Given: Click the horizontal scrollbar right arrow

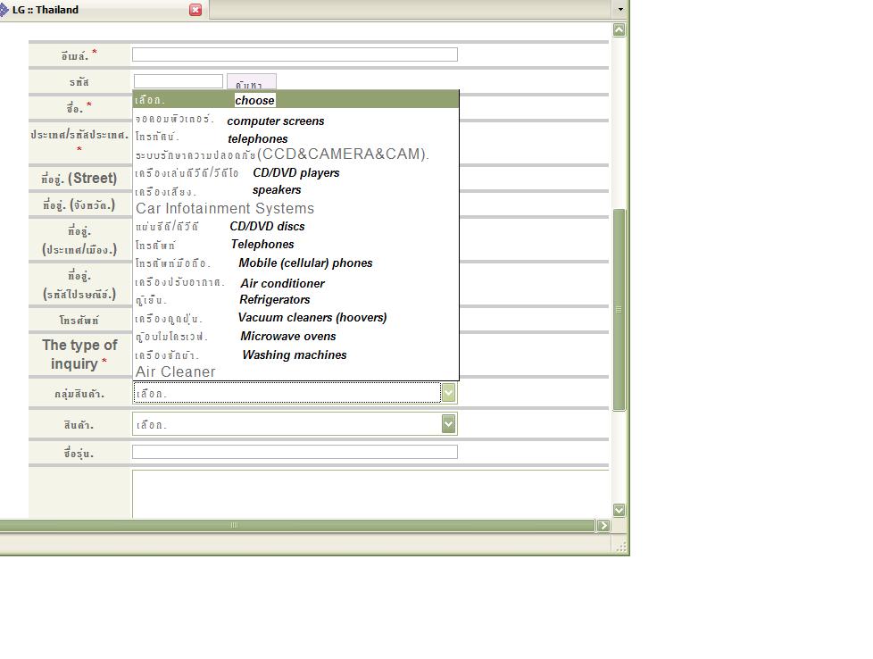Looking at the screenshot, I should [603, 525].
